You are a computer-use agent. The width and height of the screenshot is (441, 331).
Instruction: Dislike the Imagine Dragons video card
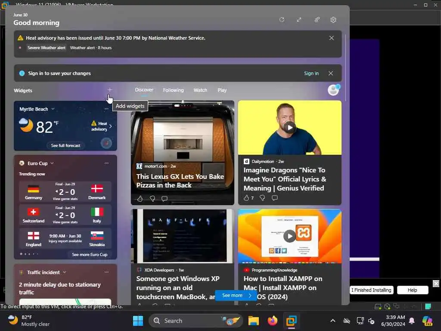[262, 198]
